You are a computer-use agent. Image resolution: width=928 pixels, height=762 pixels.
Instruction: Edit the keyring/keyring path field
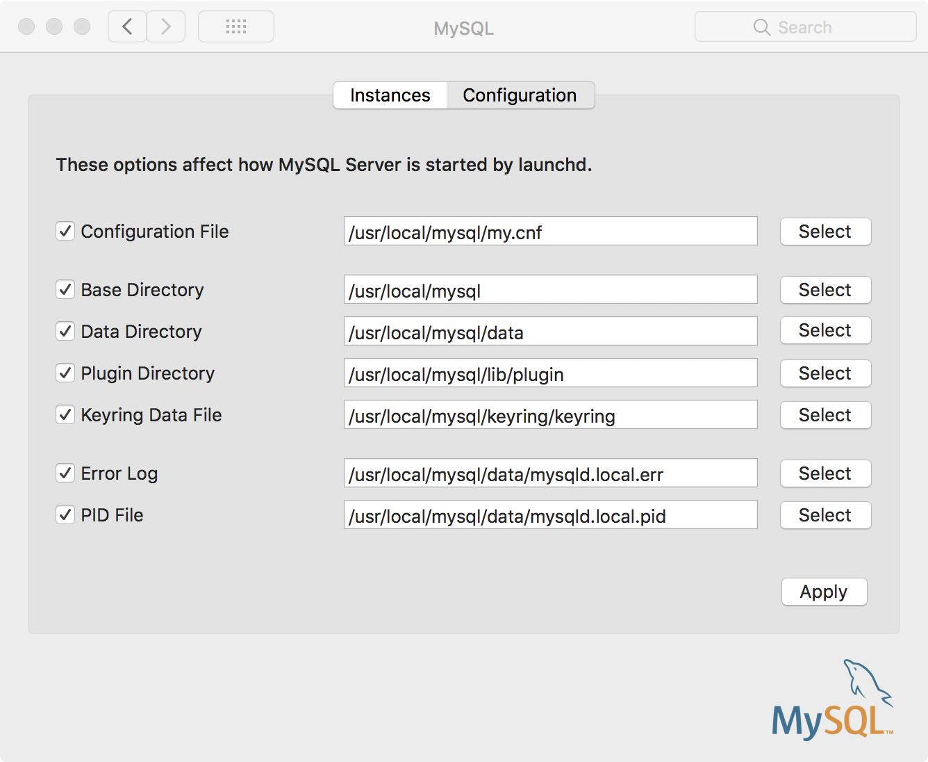click(x=550, y=414)
